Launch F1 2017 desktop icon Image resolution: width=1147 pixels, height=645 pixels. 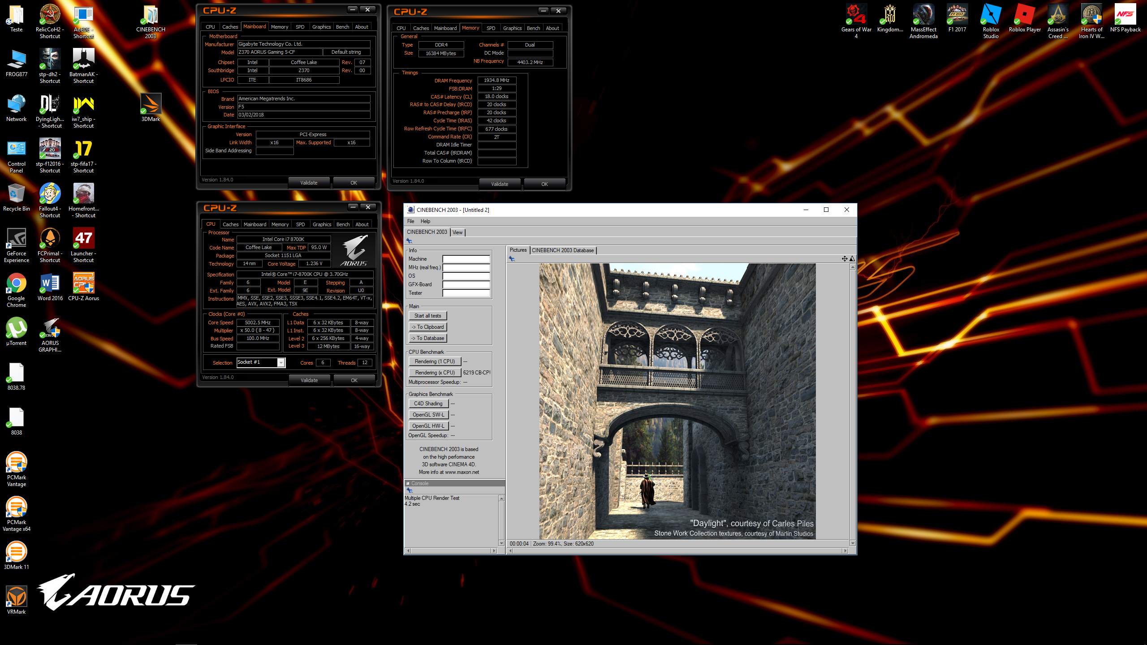click(957, 18)
